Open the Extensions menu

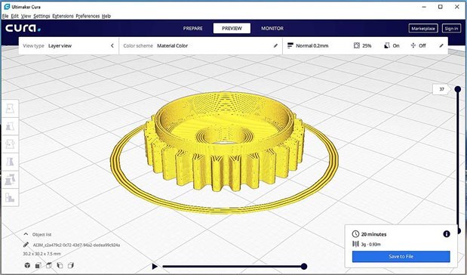click(x=63, y=16)
